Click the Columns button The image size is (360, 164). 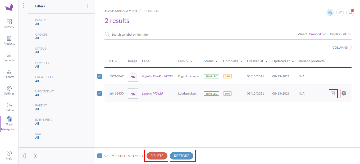(x=340, y=48)
